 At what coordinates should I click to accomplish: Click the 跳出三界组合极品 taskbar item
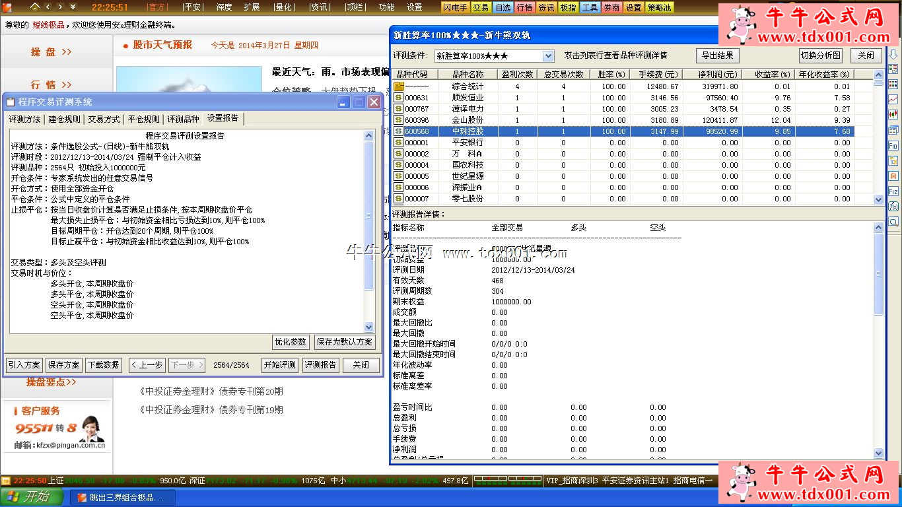pos(122,497)
